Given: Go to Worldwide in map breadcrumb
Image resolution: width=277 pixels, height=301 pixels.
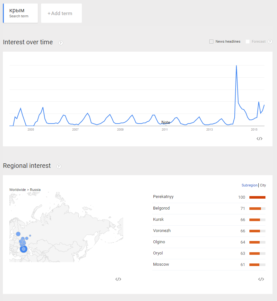Looking at the screenshot, I should 17,190.
